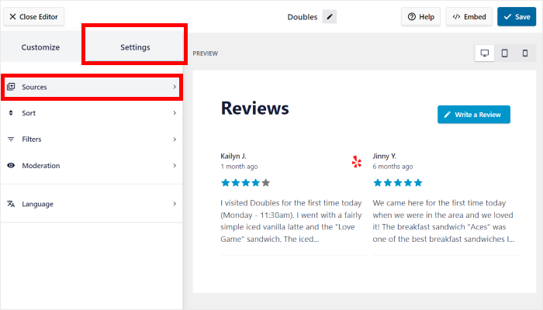Click Kailyn J.'s star rating

coord(246,183)
